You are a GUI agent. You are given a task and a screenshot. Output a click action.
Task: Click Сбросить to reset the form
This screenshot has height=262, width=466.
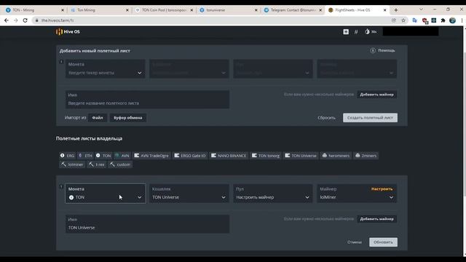(326, 118)
